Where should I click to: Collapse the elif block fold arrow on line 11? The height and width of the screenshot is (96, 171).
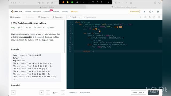[x=72, y=45]
